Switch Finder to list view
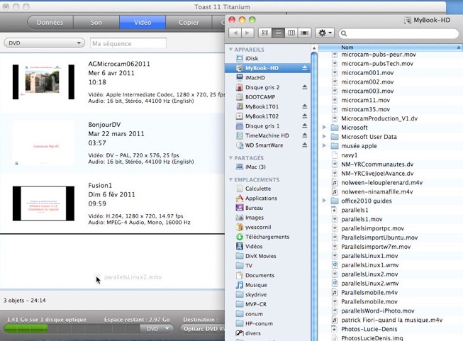Viewport: 463px width, 341px height. point(278,33)
